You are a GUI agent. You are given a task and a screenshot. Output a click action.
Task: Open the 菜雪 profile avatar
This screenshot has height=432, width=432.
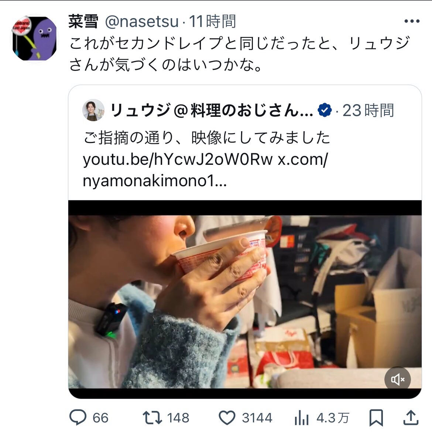tap(34, 38)
